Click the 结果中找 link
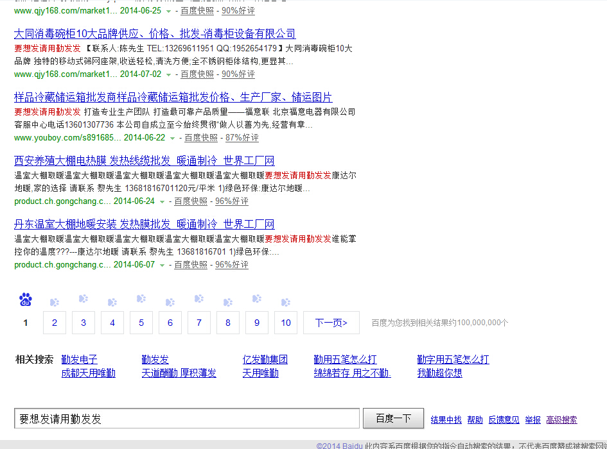The width and height of the screenshot is (607, 449). 446,420
